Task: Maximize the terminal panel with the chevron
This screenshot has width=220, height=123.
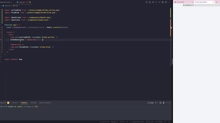Action: (x=167, y=103)
